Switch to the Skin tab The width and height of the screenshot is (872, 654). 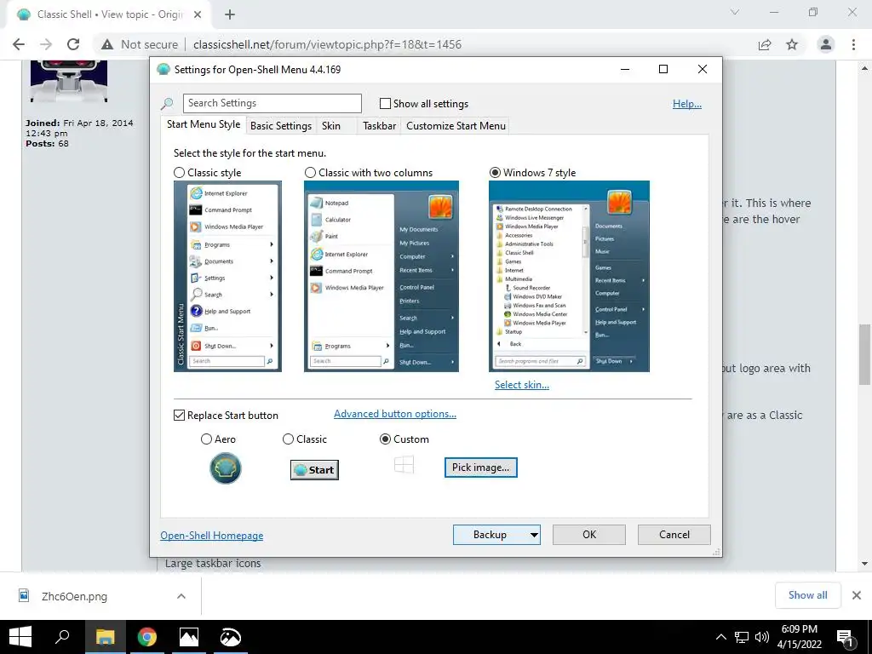pos(331,126)
